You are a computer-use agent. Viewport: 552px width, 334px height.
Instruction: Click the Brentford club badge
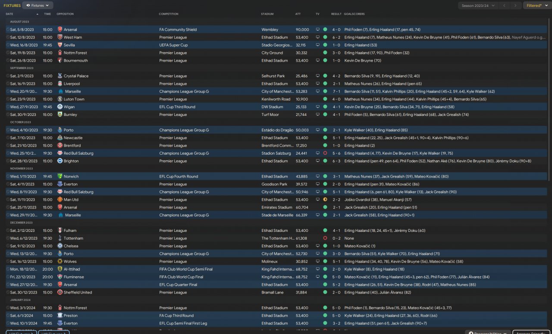(60, 146)
